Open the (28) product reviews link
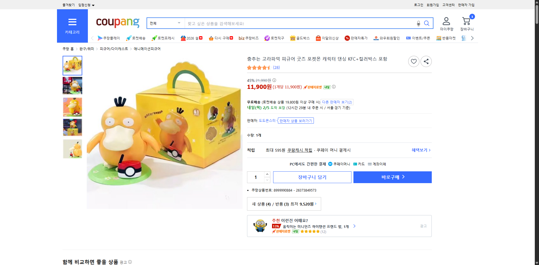This screenshot has height=265, width=539. (x=276, y=68)
